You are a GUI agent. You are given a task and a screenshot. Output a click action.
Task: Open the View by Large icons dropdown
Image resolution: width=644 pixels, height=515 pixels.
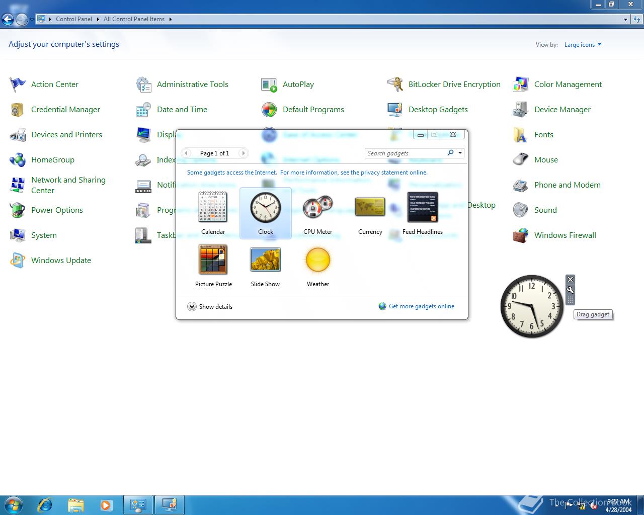[x=583, y=45]
